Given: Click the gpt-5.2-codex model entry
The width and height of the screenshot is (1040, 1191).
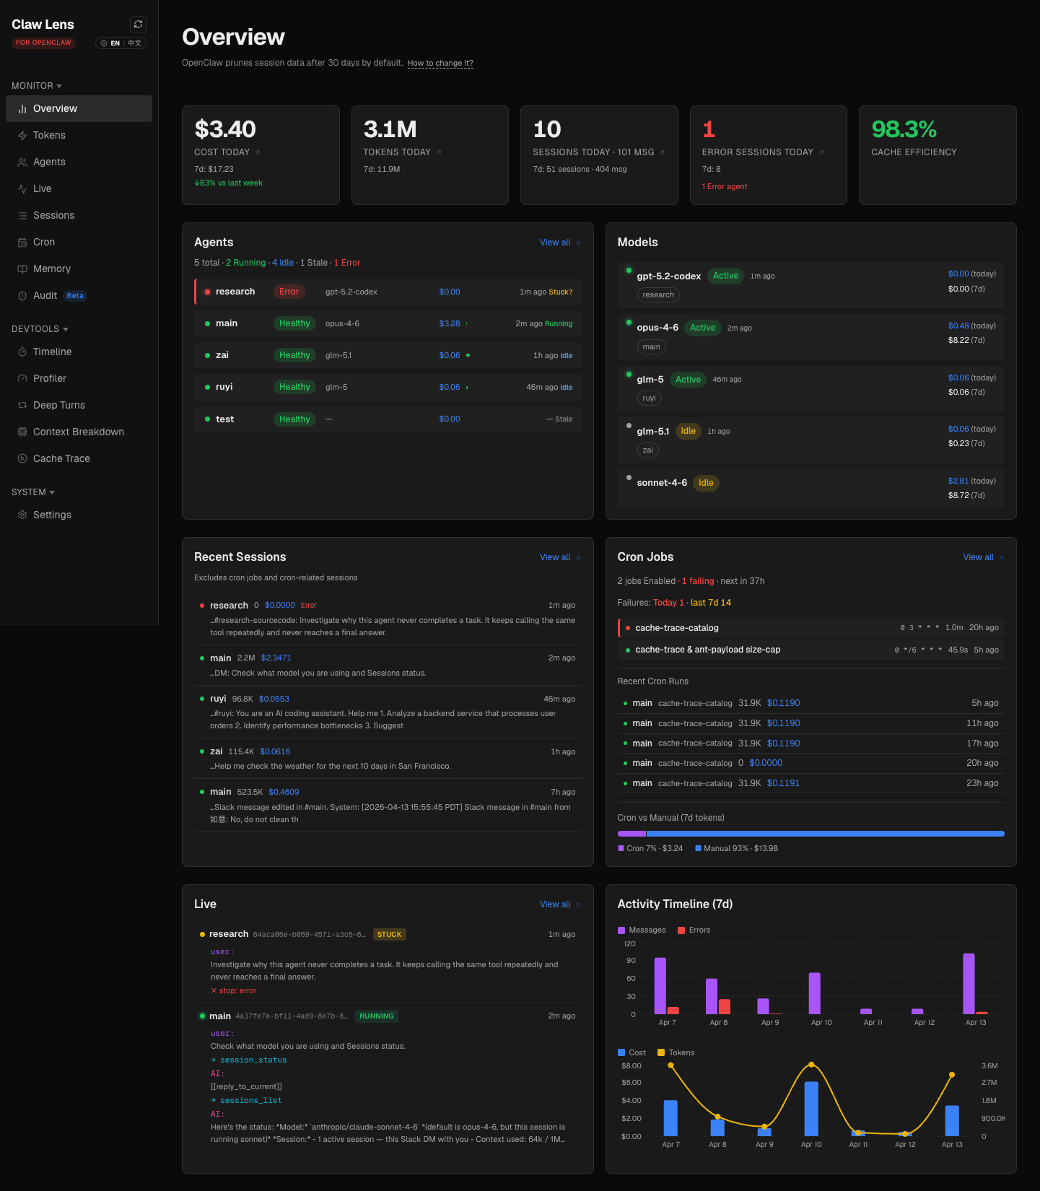Looking at the screenshot, I should coord(810,285).
